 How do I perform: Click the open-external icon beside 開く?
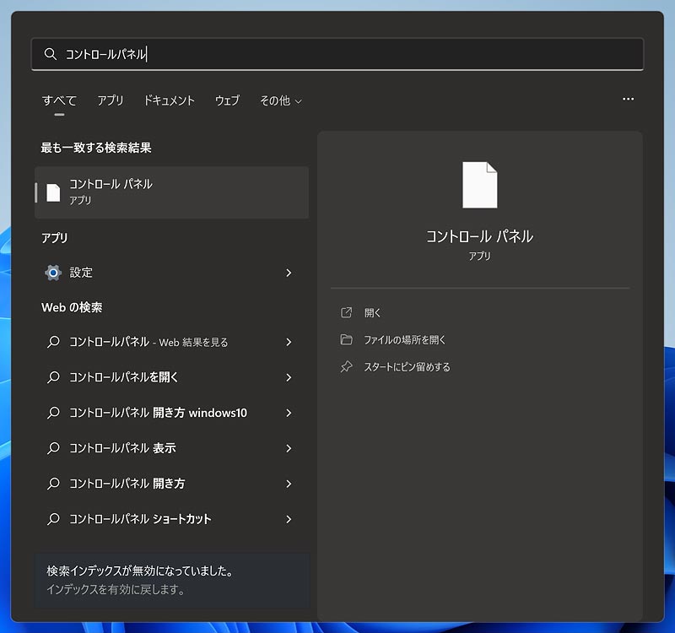click(x=346, y=312)
